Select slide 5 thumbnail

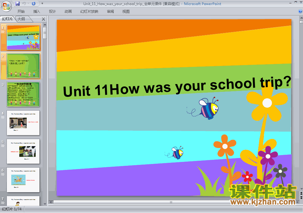pyautogui.click(x=23, y=151)
